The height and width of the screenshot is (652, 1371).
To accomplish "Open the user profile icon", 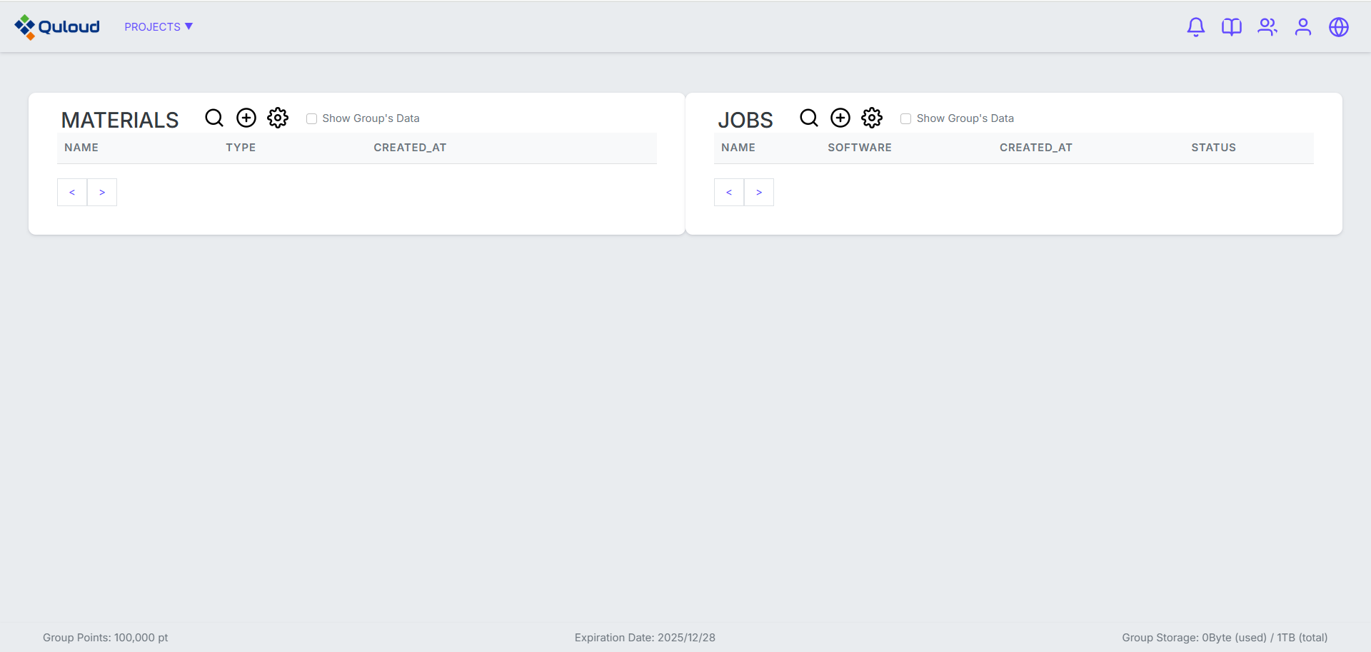I will click(1302, 27).
